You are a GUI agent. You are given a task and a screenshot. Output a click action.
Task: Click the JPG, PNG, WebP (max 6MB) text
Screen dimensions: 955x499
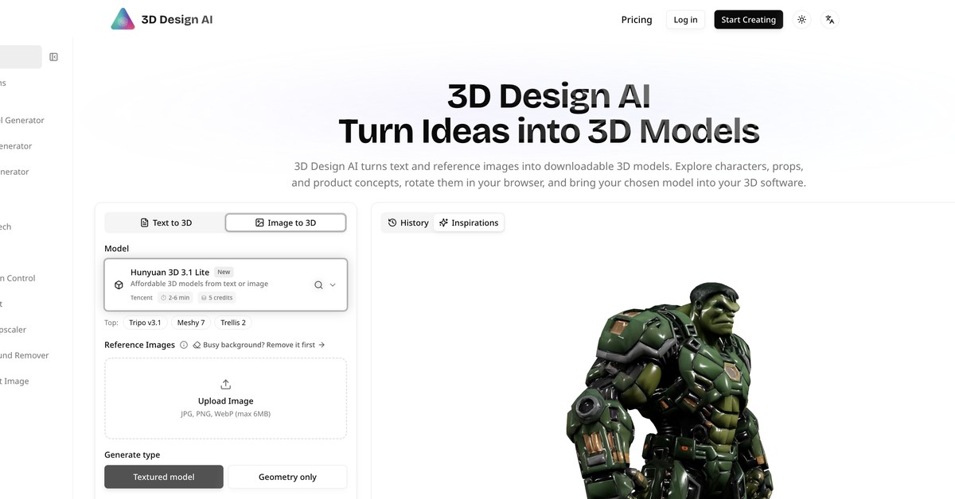[226, 414]
